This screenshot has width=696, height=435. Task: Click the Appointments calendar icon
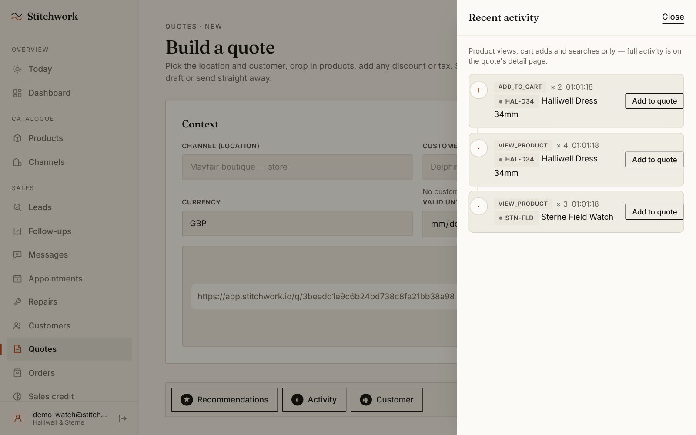click(17, 279)
